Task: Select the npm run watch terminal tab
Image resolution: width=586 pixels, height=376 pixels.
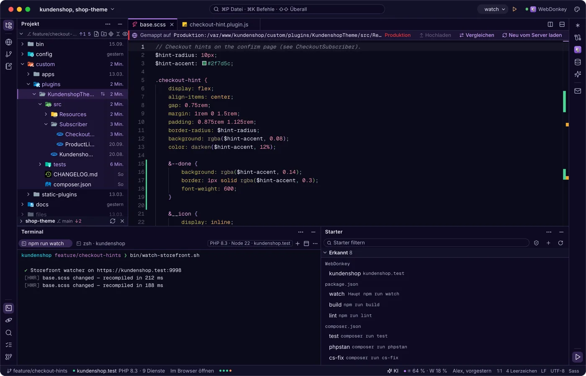Action: (x=45, y=244)
